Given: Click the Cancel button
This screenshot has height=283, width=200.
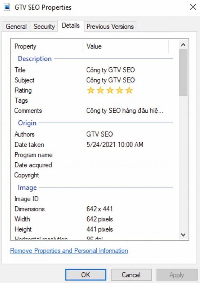Looking at the screenshot, I should coord(131,275).
